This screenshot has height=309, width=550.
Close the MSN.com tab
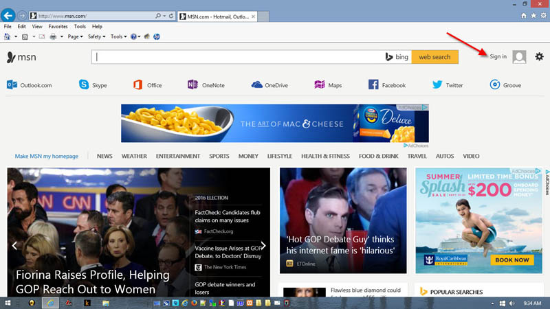(253, 16)
